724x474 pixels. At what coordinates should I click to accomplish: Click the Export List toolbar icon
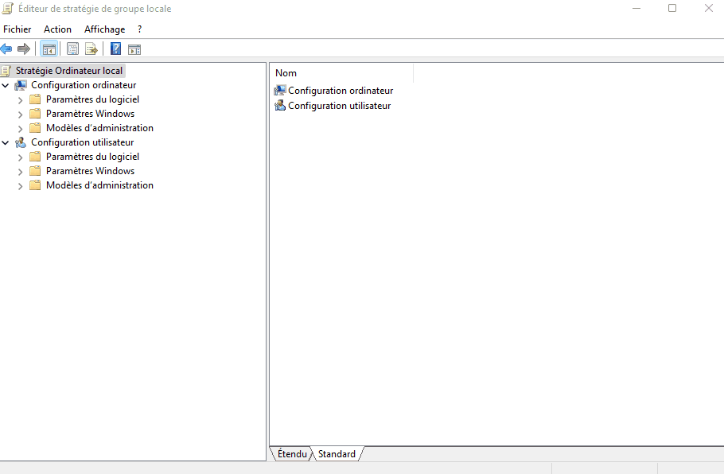point(91,49)
